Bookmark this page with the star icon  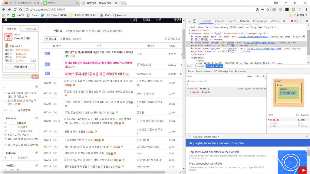click(268, 9)
